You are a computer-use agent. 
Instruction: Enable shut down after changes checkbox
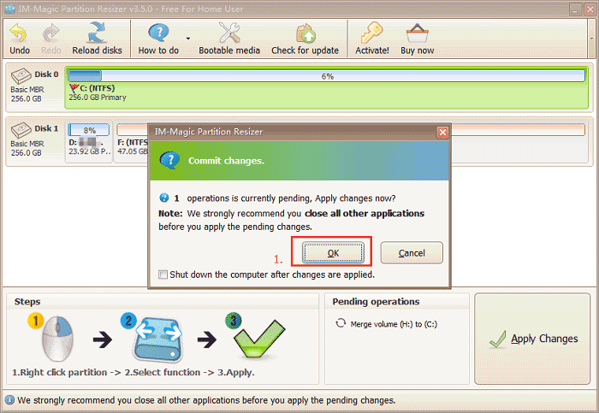(x=163, y=274)
